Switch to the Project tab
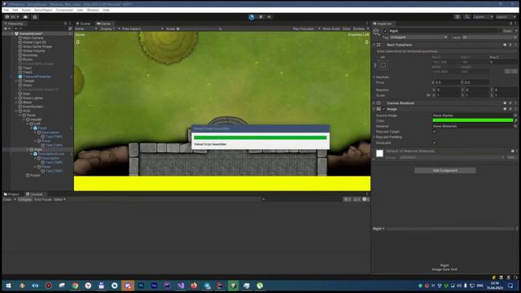Screen dimensions: 521x293 [x=11, y=194]
